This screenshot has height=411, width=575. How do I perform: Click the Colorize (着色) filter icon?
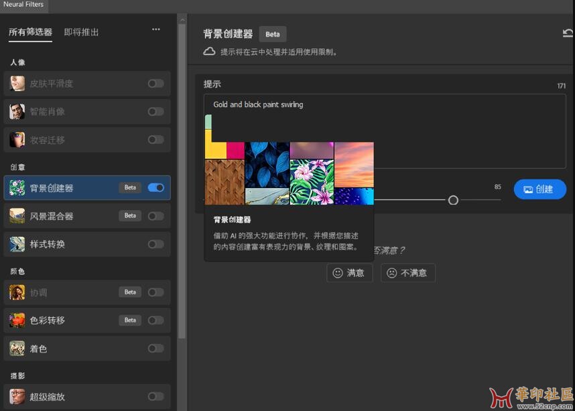(x=17, y=348)
